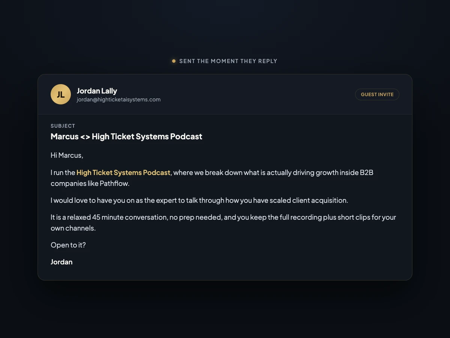Click the Open to it? line

[x=68, y=245]
